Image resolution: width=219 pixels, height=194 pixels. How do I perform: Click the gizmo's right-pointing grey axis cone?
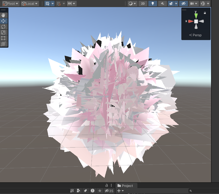pyautogui.click(x=201, y=21)
